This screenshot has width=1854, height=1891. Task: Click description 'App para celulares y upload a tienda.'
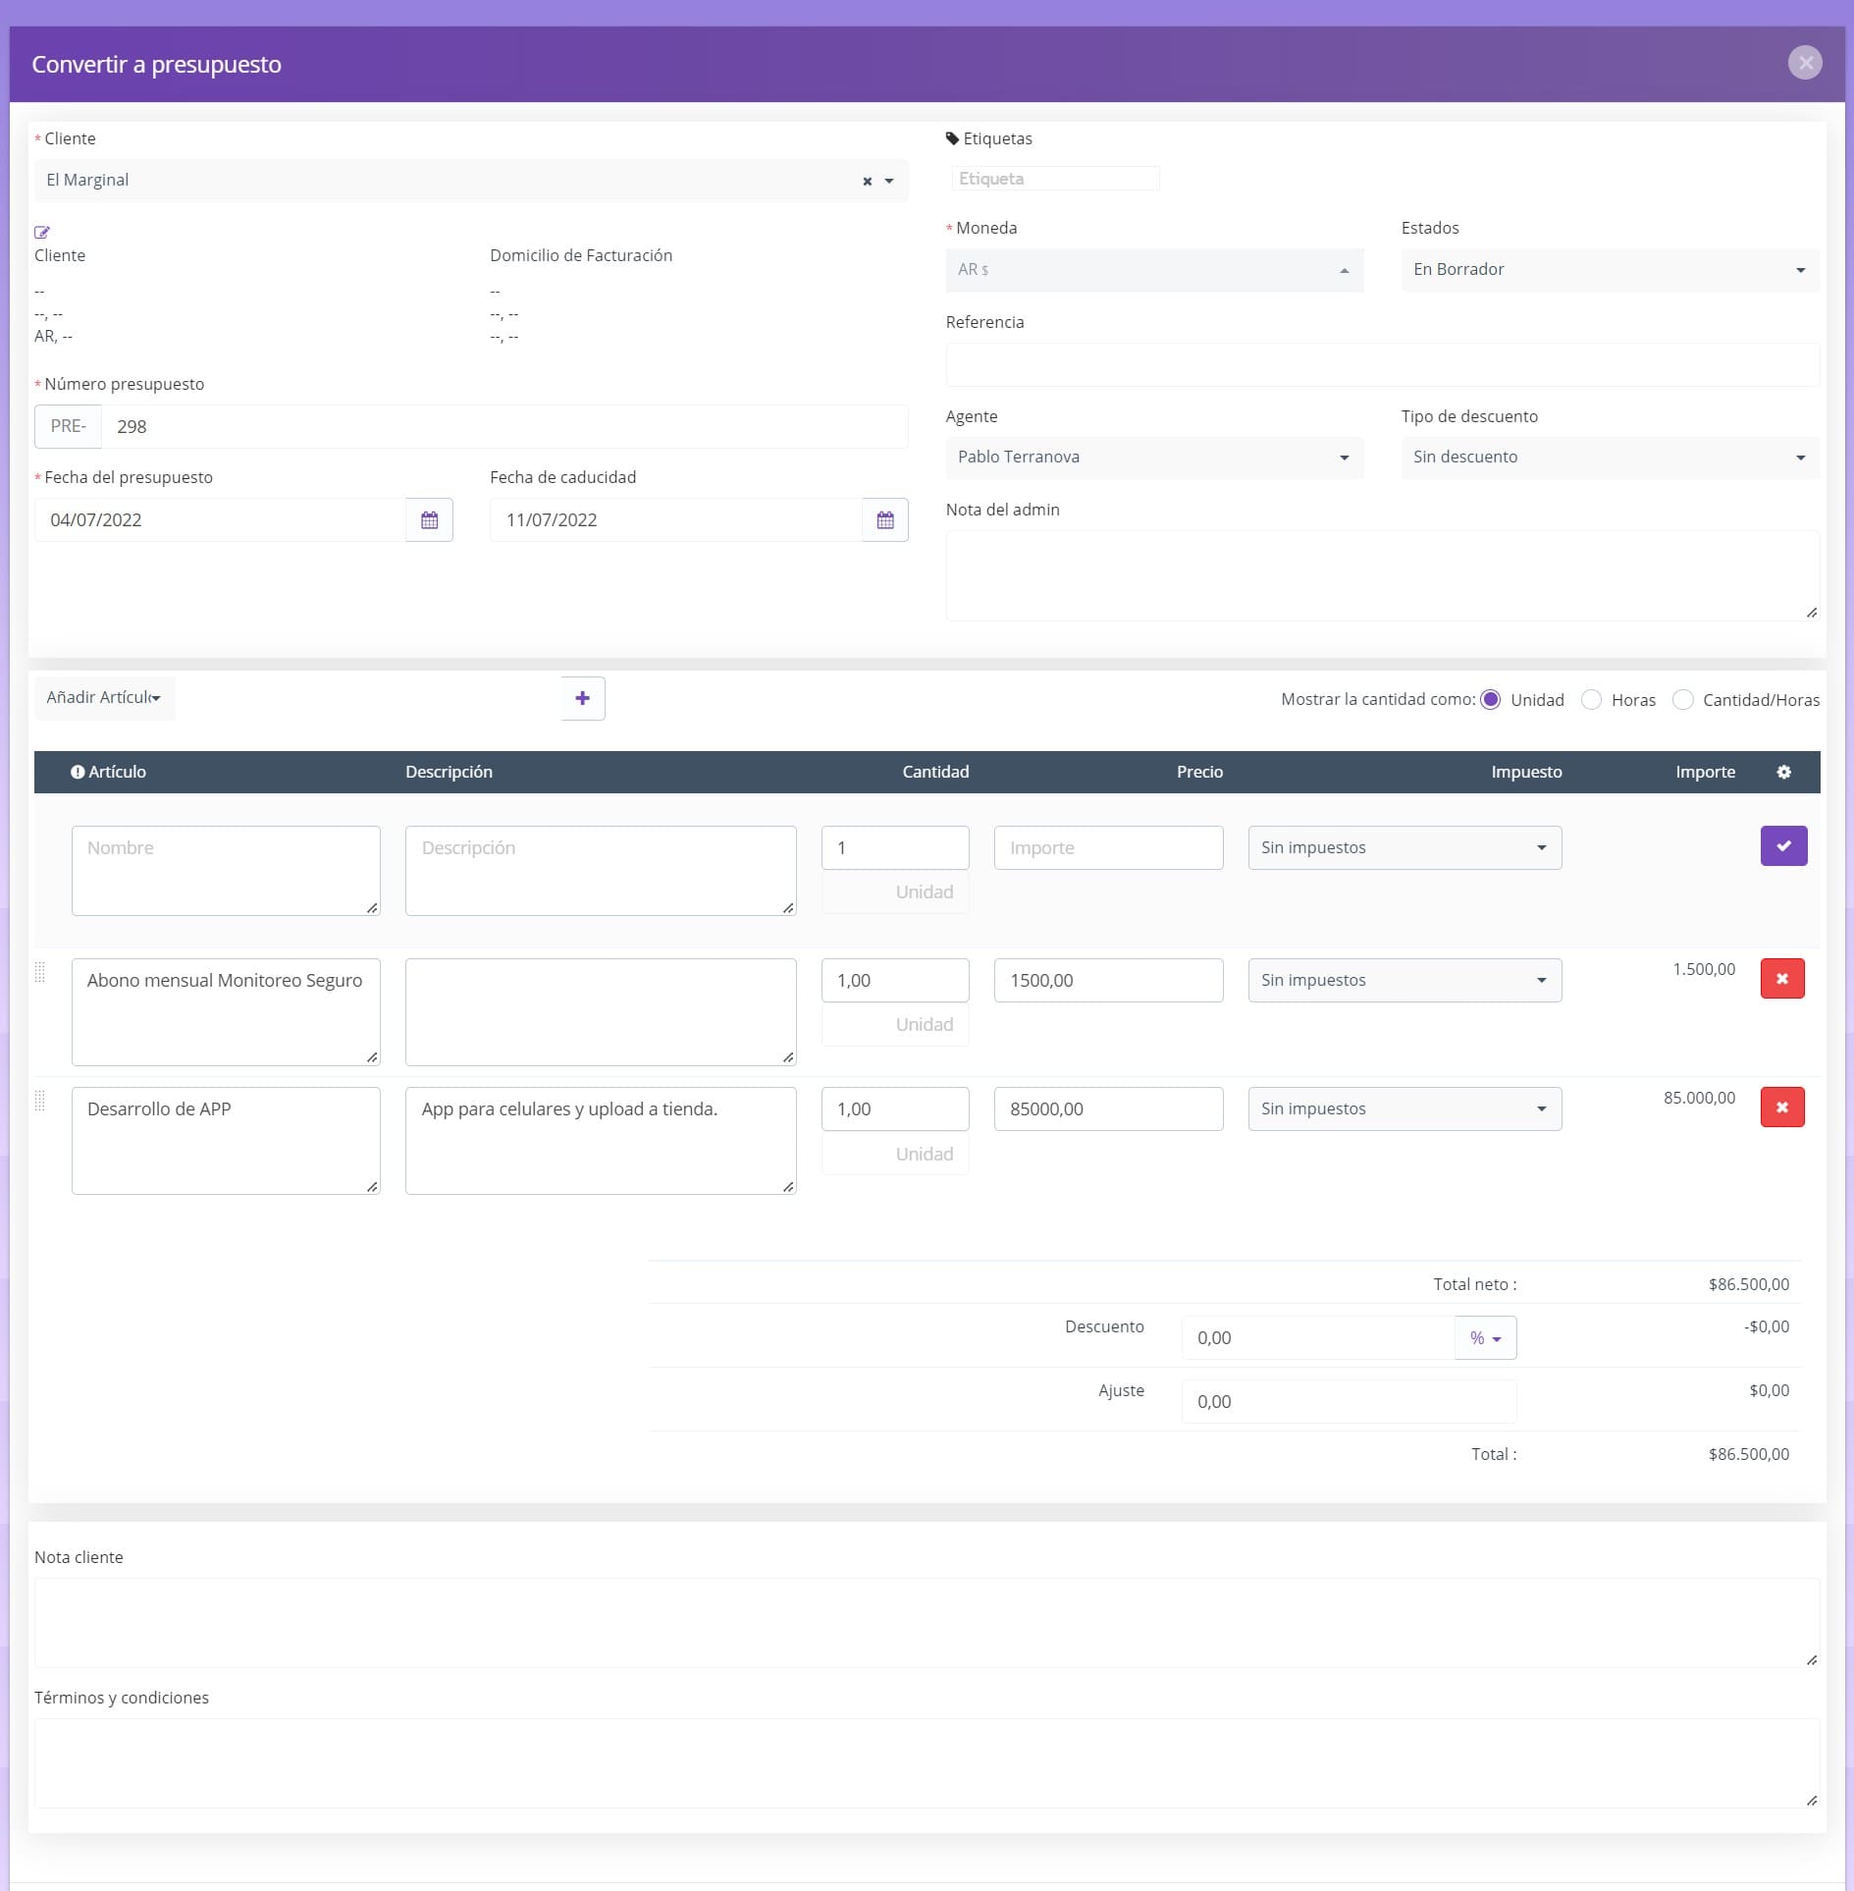tap(601, 1141)
